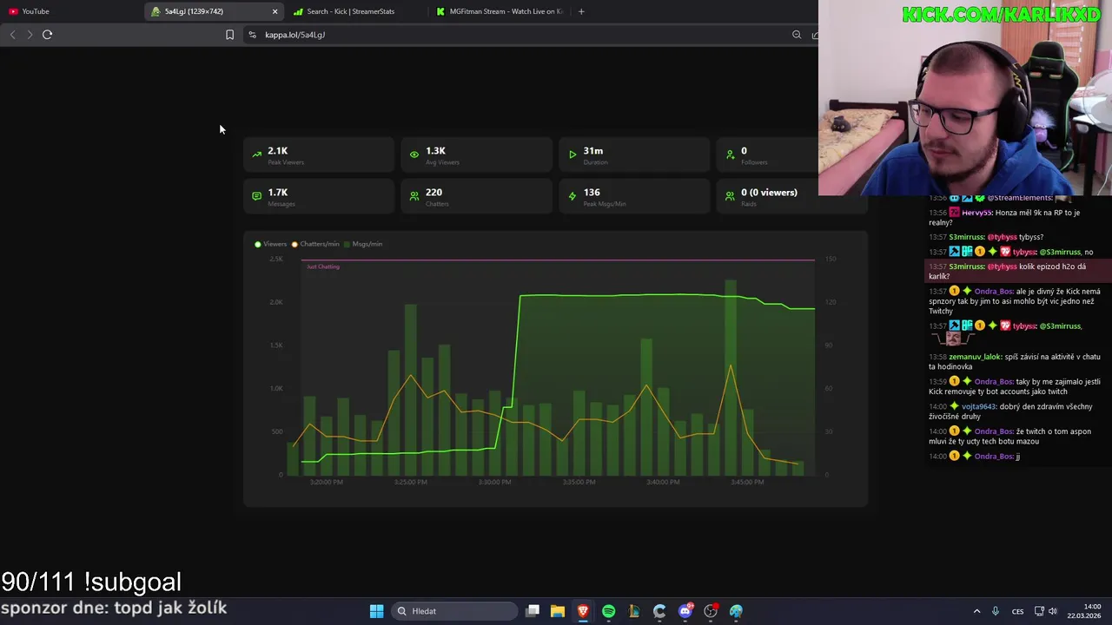This screenshot has width=1112, height=625.
Task: Open Discord from the taskbar
Action: point(685,611)
